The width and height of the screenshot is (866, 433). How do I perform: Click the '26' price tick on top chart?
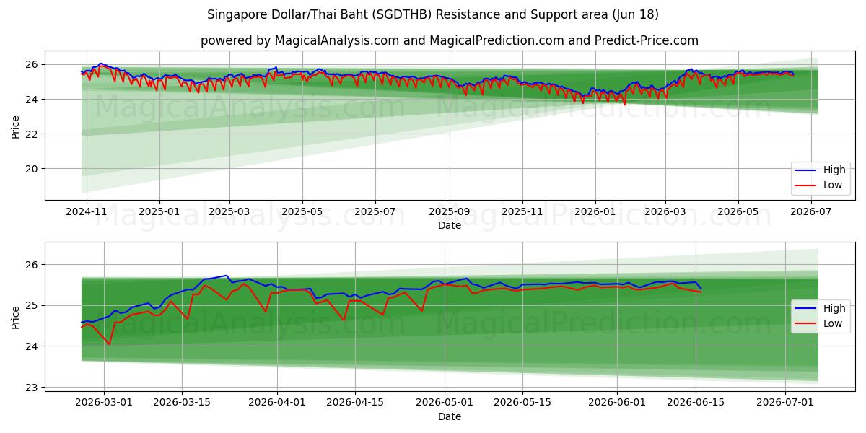click(33, 64)
